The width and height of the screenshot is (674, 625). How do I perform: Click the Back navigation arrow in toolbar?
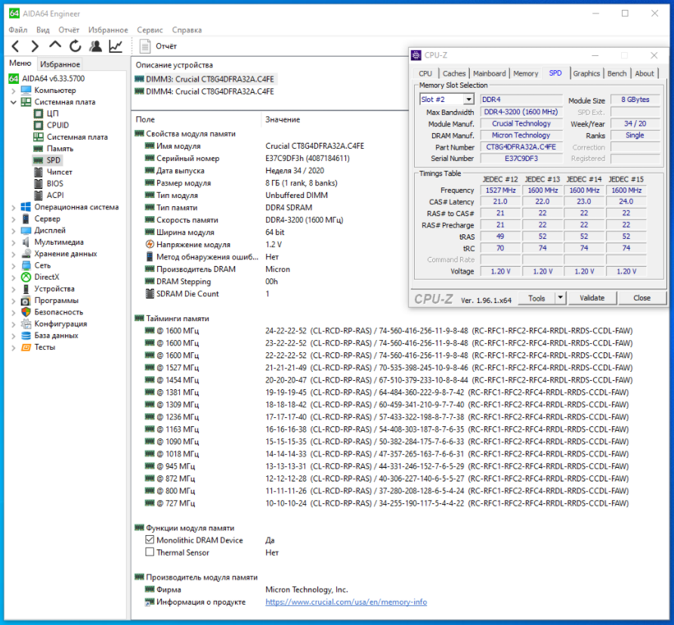[x=15, y=46]
